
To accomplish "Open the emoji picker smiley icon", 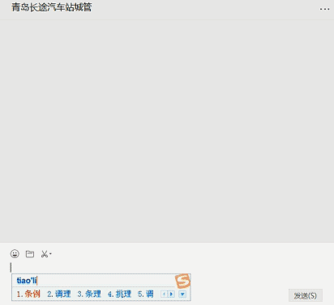I will pyautogui.click(x=15, y=254).
